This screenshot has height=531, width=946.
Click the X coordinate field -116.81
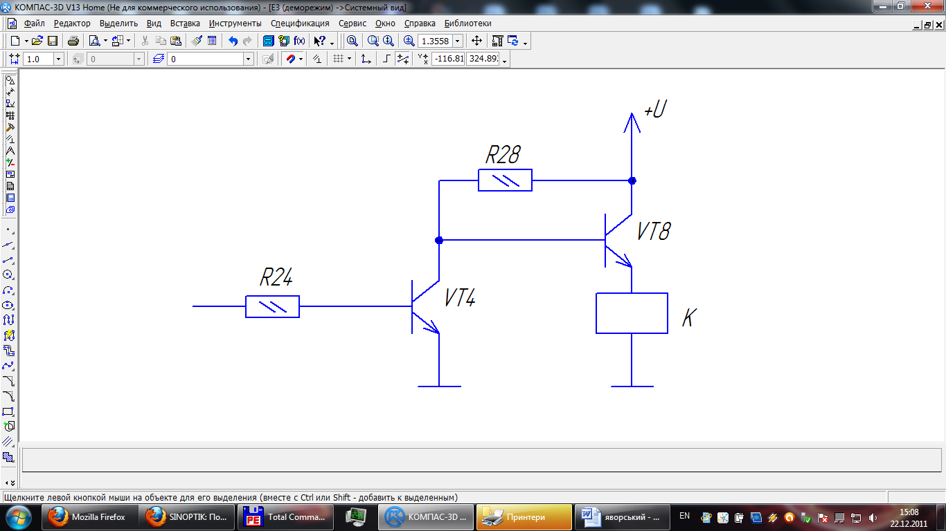tap(447, 59)
